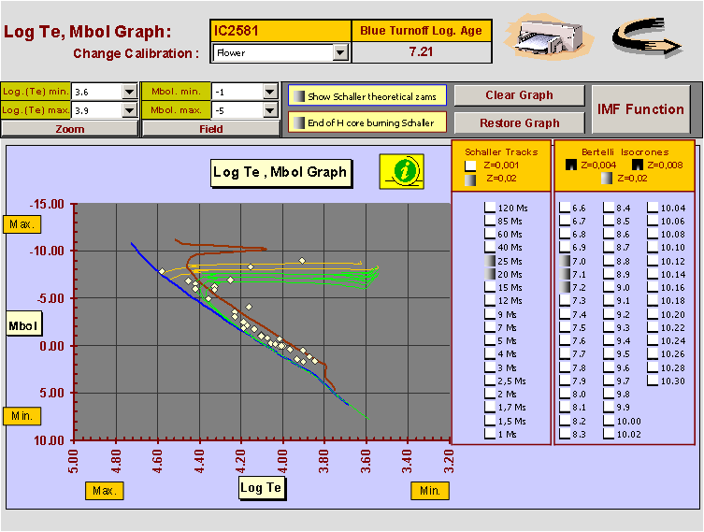The width and height of the screenshot is (704, 532).
Task: Check the 40 Ms track box
Action: pos(490,247)
